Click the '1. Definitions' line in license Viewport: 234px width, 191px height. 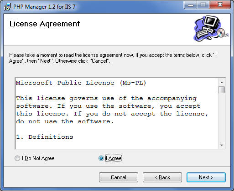[x=45, y=137]
